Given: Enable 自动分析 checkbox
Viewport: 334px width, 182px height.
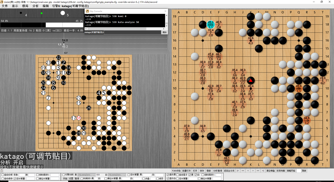Looking at the screenshot, I should coord(3,175).
